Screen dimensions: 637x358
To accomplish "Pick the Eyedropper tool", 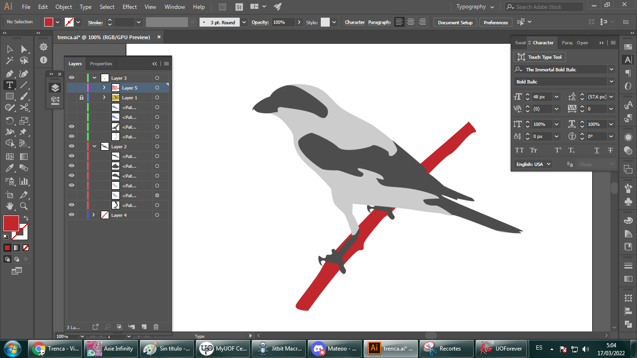I will coord(9,168).
